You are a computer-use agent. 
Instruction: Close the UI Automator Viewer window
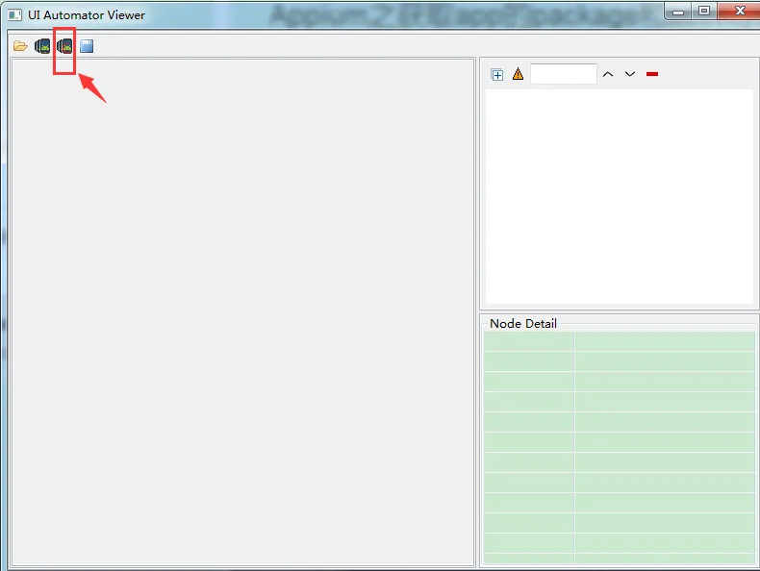click(x=739, y=12)
